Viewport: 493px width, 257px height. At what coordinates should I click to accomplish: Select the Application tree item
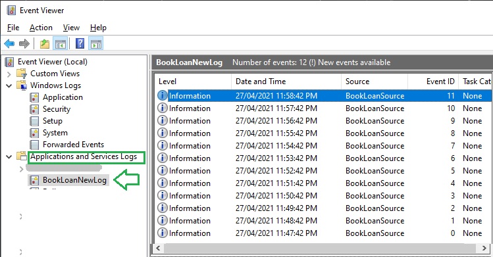[63, 97]
